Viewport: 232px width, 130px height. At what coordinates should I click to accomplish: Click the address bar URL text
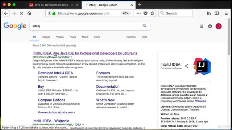(x=84, y=13)
